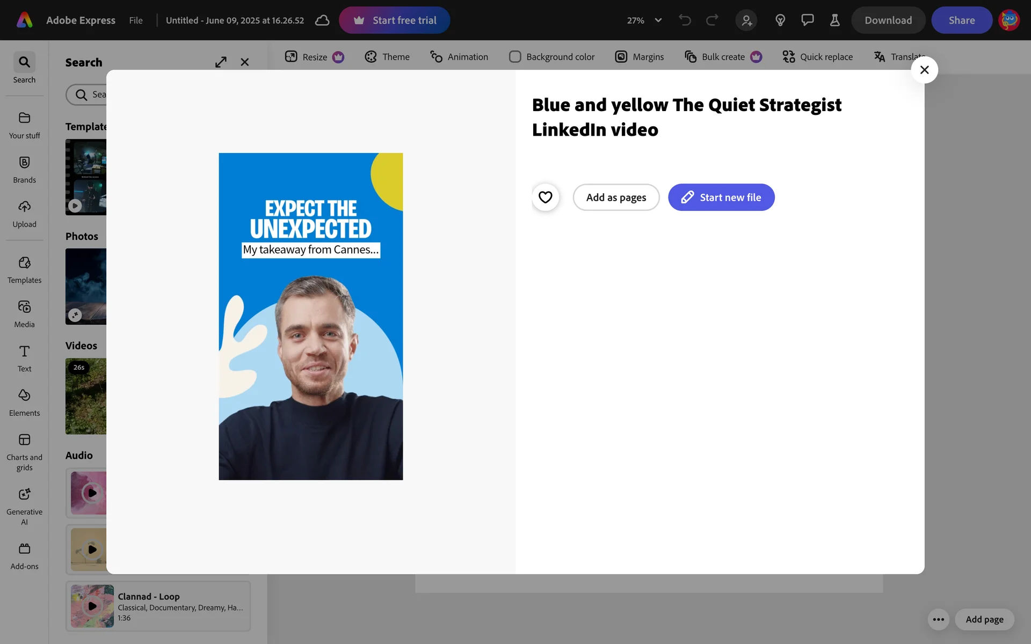This screenshot has height=644, width=1031.
Task: Open Charts and grids panel
Action: click(x=24, y=452)
